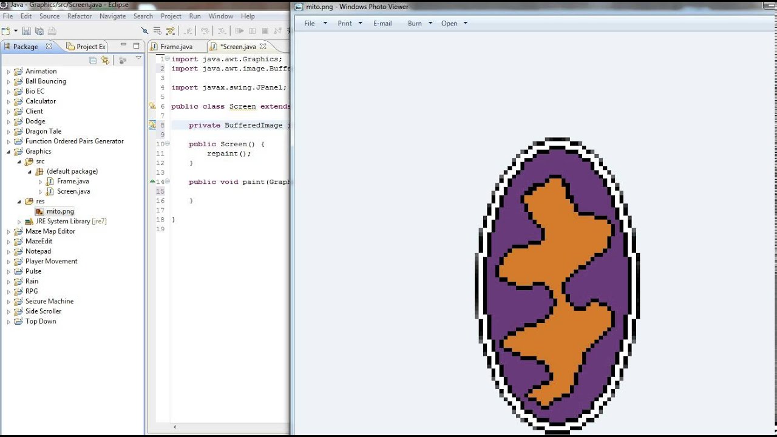This screenshot has width=777, height=437.
Task: Open the Run menu in Eclipse
Action: [x=195, y=16]
